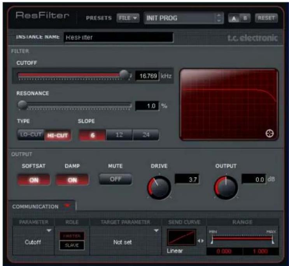Screen dimensions: 289x266
Task: Click the Linear send curve thumbnail
Action: click(181, 238)
